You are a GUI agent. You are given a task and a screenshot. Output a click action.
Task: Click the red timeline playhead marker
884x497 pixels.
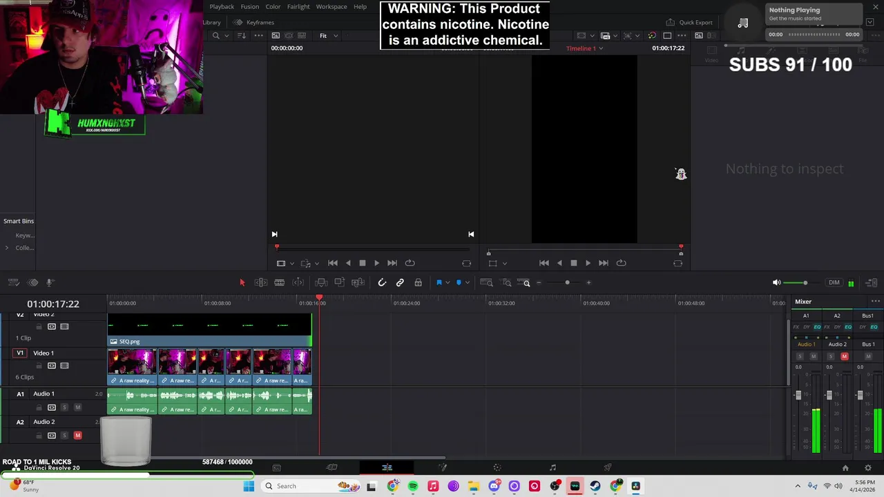[x=319, y=298]
